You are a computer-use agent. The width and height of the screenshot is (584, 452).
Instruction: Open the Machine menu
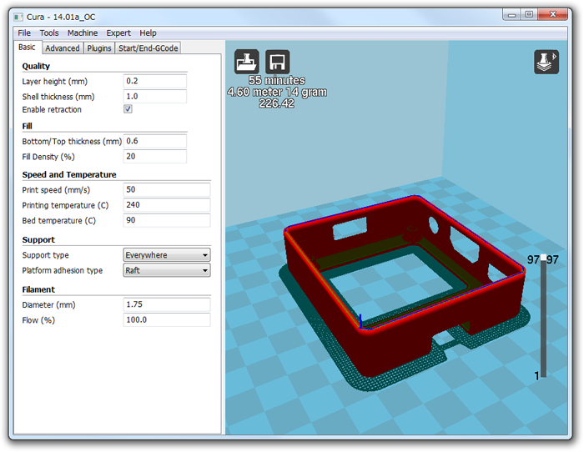coord(83,33)
